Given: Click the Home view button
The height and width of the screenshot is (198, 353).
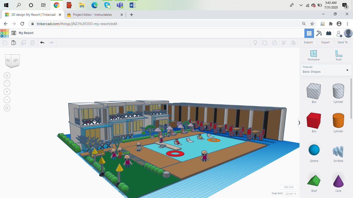Looking at the screenshot, I should tap(7, 76).
